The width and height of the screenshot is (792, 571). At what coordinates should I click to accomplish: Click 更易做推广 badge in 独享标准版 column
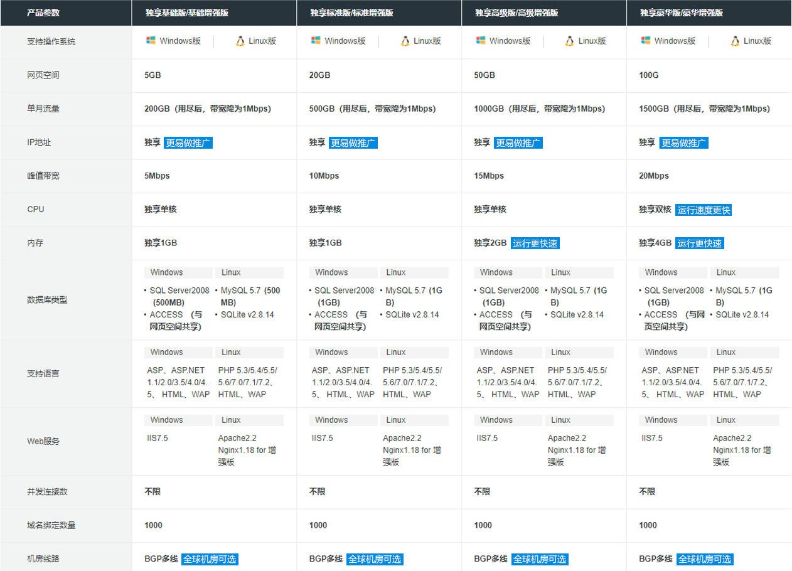click(353, 142)
